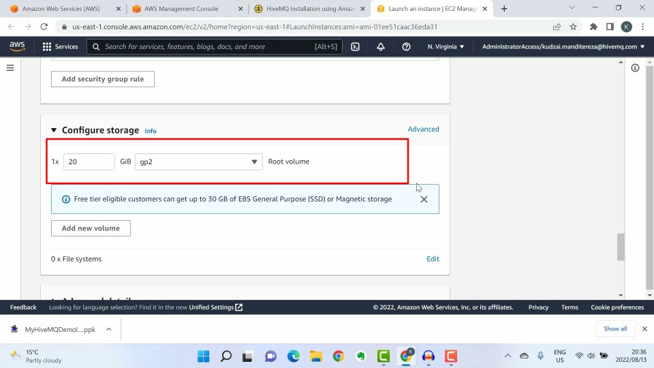Show hidden system tray icons
Viewport: 654px width, 368px height.
click(x=508, y=356)
